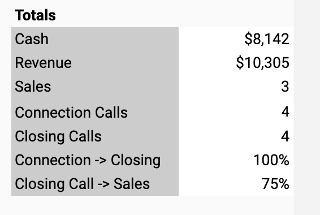Click the dollar sign in the Cash value
This screenshot has height=215, width=320.
point(248,38)
